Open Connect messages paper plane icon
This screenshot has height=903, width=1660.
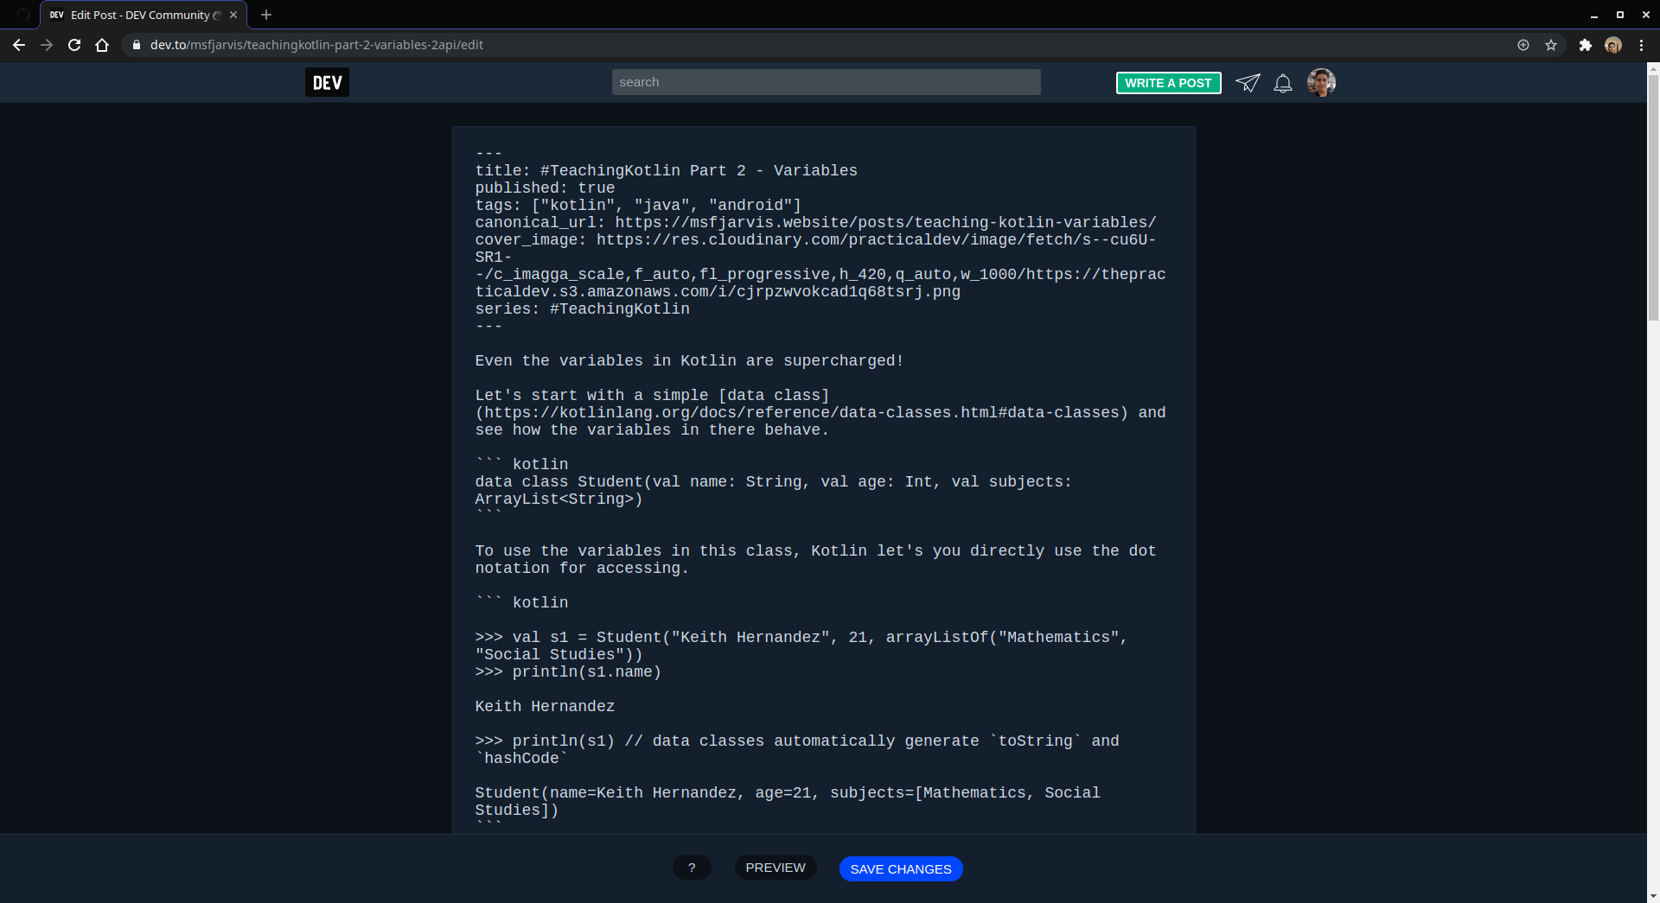click(x=1248, y=83)
